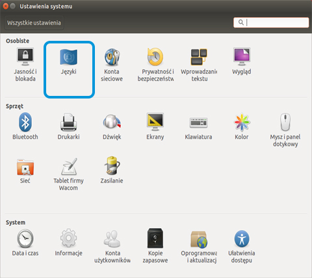Open Kolor color settings
Screen dimensions: 312x278
coord(242,126)
